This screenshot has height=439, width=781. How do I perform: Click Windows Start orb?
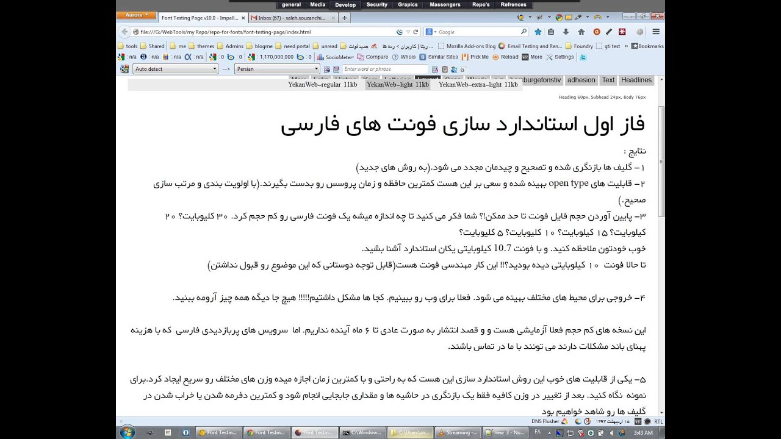pos(128,432)
